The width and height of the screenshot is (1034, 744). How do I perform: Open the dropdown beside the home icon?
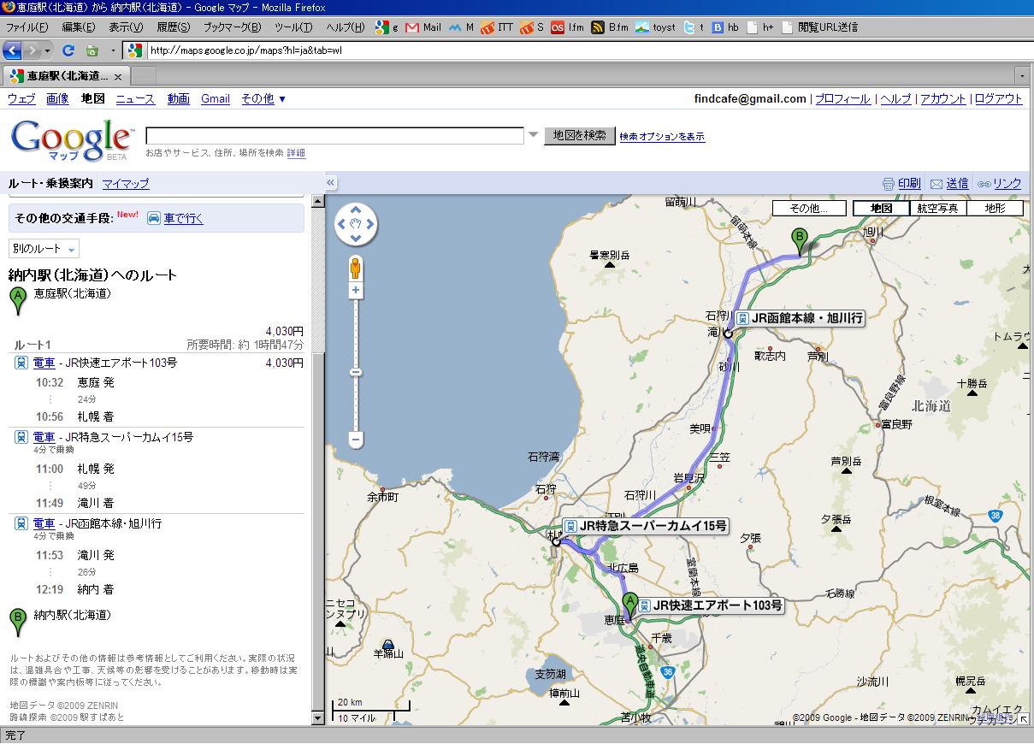click(x=112, y=50)
